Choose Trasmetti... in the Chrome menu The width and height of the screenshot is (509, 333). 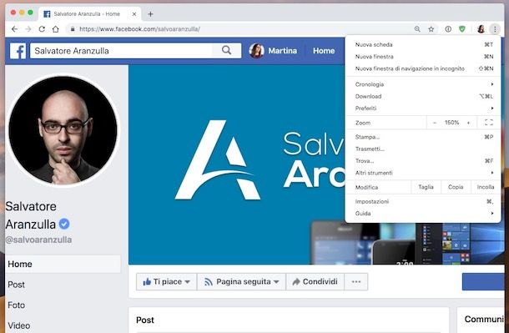(x=423, y=149)
